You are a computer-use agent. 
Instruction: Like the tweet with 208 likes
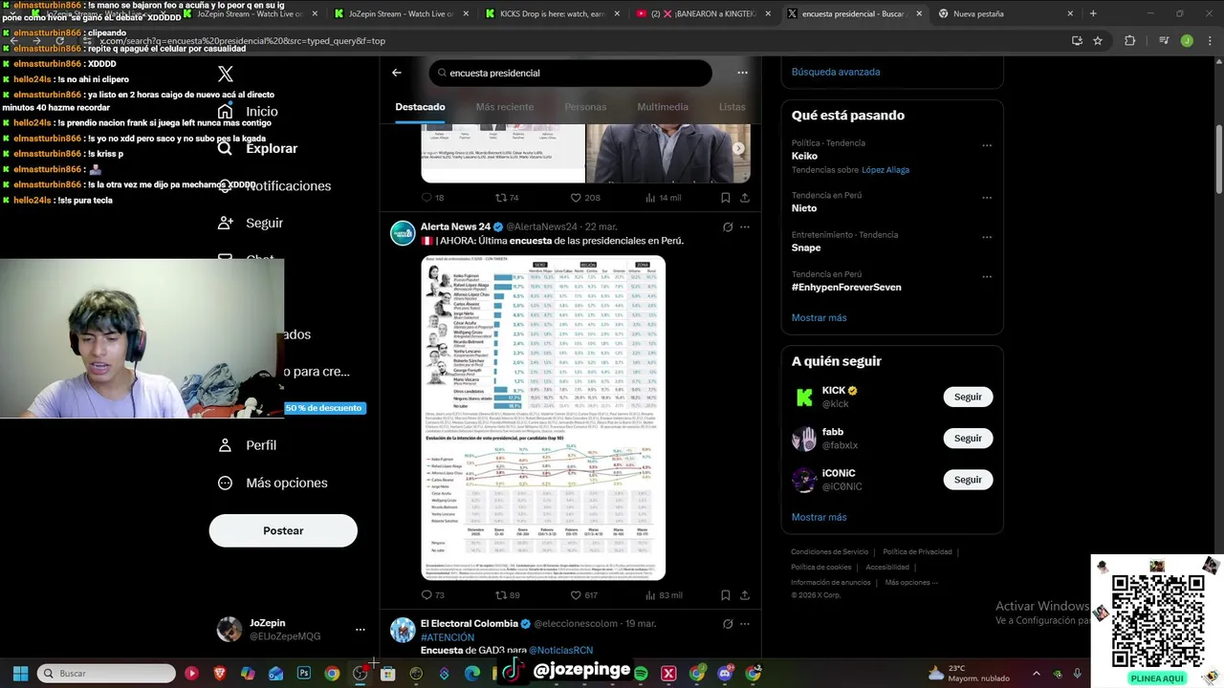click(585, 198)
